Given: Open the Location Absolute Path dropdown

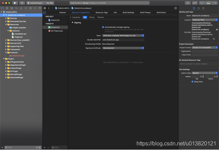Looking at the screenshot, I should point(205,20).
